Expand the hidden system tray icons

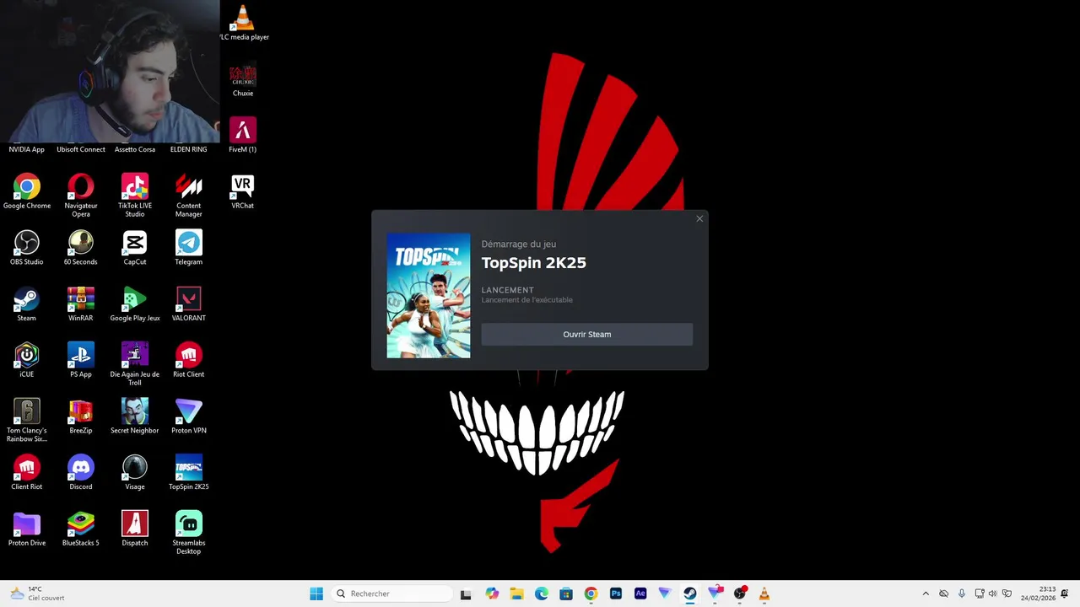click(x=926, y=594)
